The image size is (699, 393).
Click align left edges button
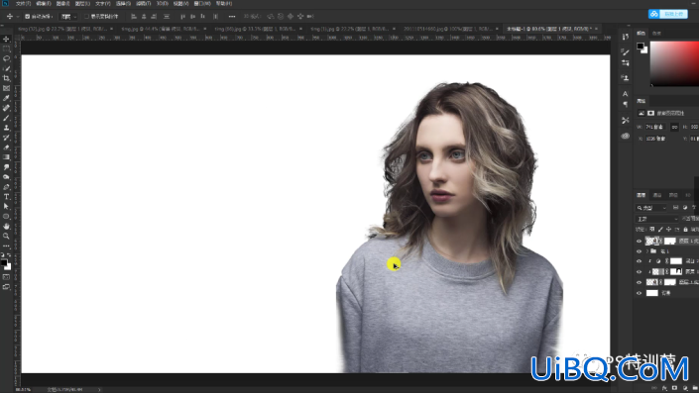134,17
